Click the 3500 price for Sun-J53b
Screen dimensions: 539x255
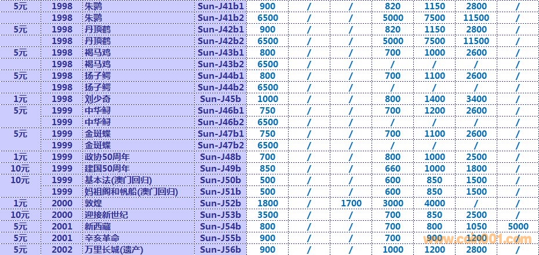click(268, 214)
